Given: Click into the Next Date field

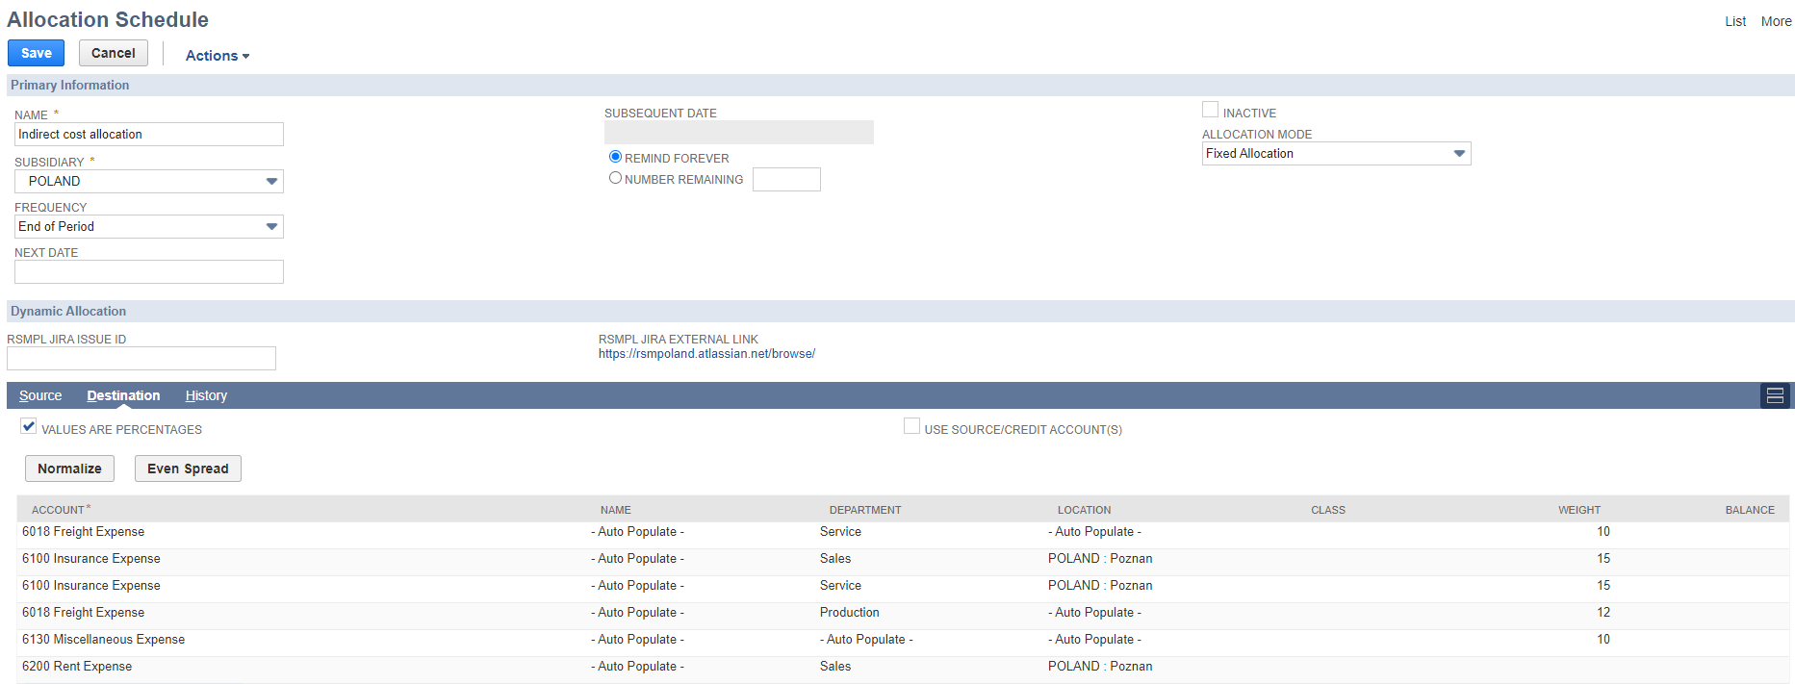Looking at the screenshot, I should pos(149,272).
